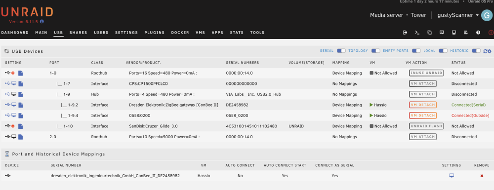Screen dimensions: 494x190
Task: Click the UNRAID logo
Action: click(27, 12)
